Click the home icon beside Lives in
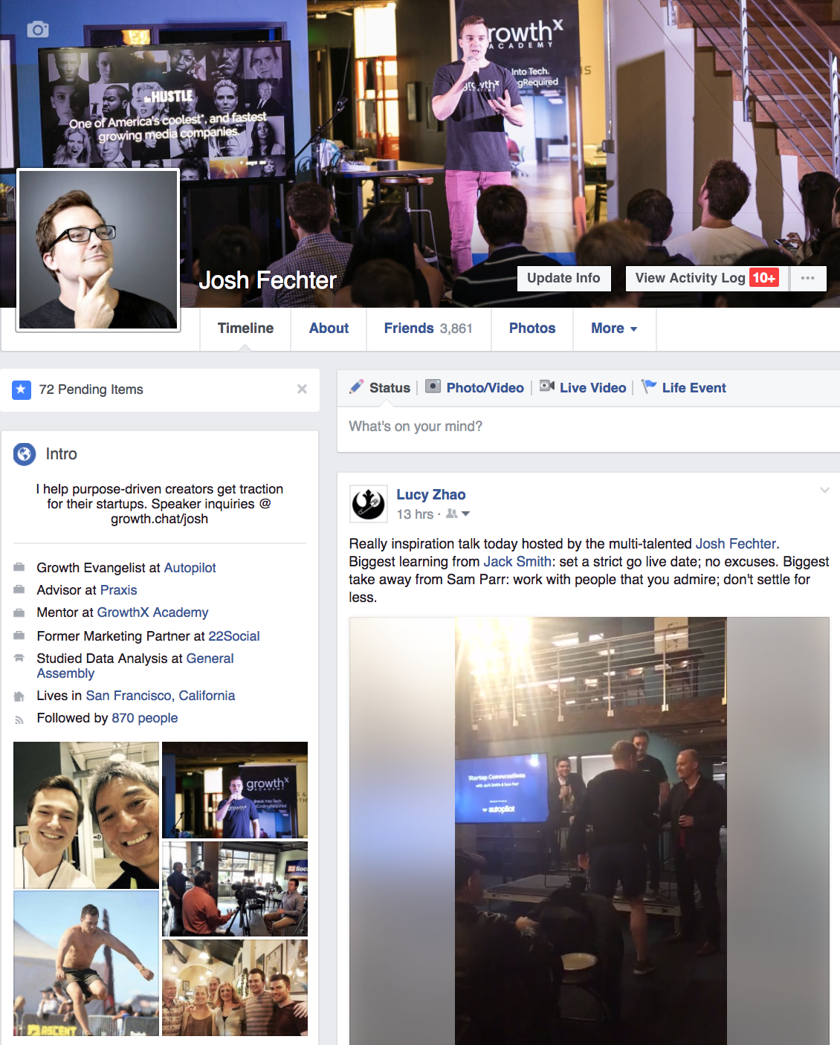This screenshot has width=840, height=1045. [19, 696]
